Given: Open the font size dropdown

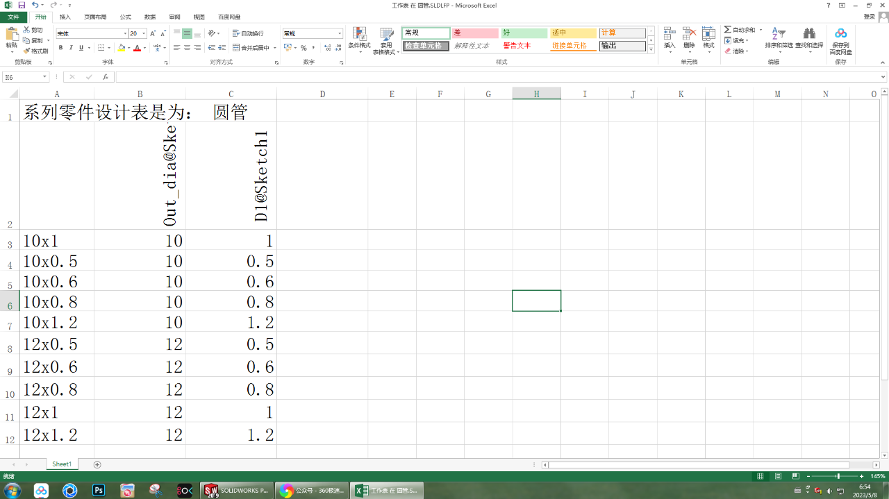Looking at the screenshot, I should click(x=144, y=33).
